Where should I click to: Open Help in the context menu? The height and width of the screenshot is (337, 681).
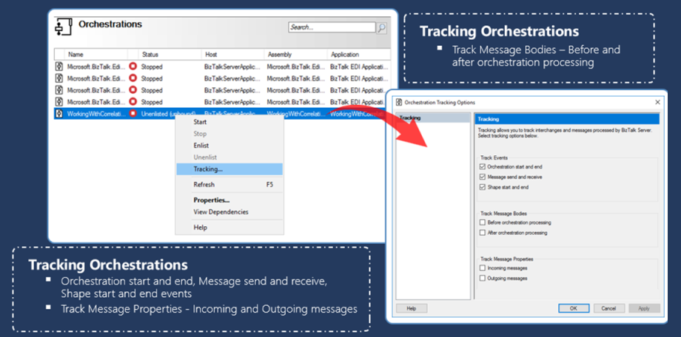coord(229,228)
